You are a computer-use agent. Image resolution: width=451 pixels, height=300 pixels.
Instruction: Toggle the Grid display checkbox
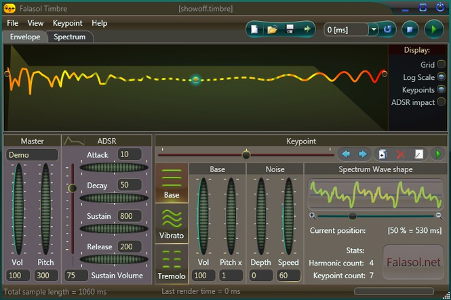tap(441, 64)
